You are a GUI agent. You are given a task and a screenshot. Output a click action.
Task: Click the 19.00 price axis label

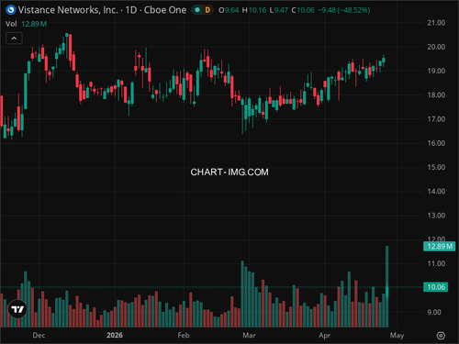coord(436,71)
